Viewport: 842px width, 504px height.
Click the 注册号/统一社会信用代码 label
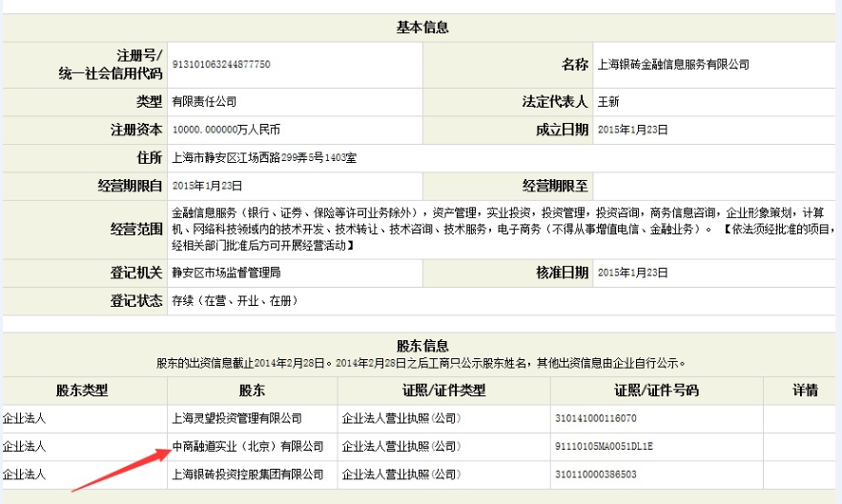[110, 65]
